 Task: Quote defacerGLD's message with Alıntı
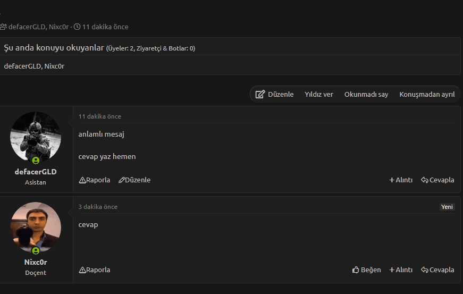coord(401,180)
